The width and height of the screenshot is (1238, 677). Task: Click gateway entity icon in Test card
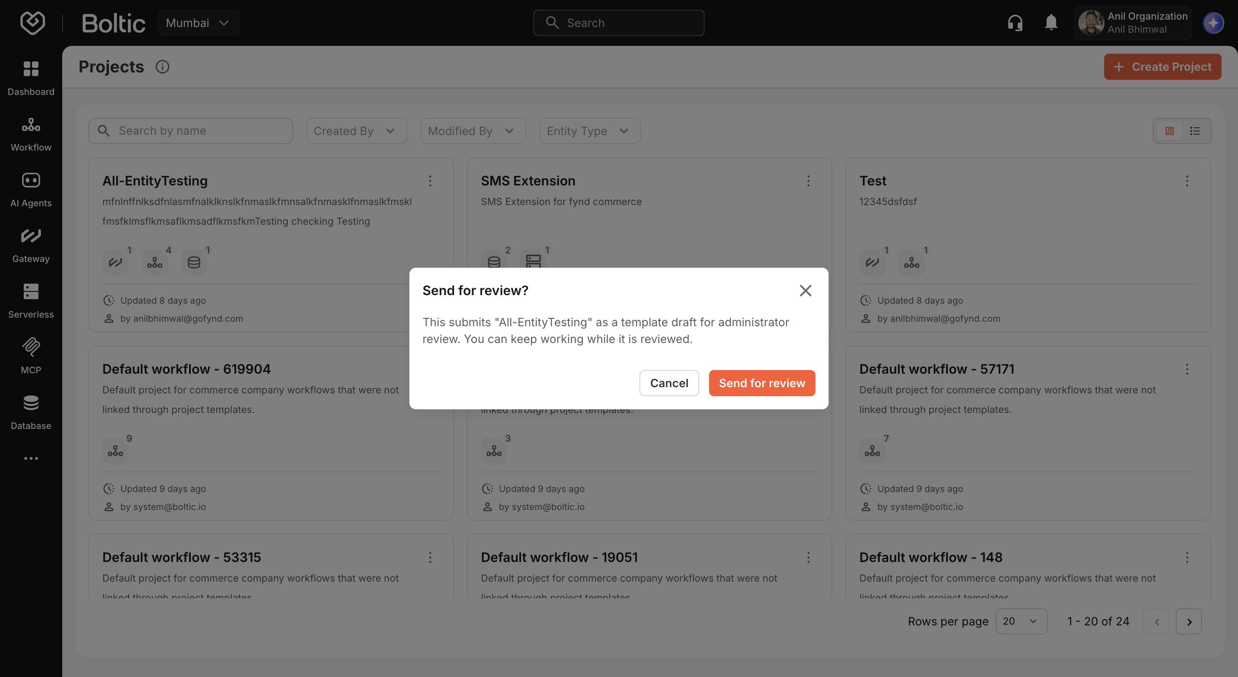(x=872, y=262)
